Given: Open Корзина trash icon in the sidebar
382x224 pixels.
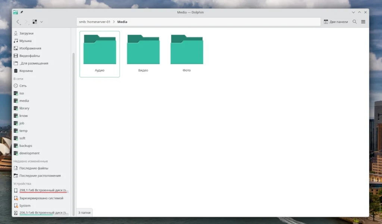Looking at the screenshot, I should coord(16,71).
